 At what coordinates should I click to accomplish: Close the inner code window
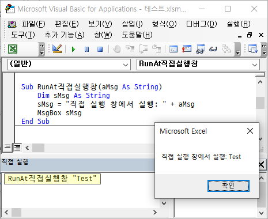click(x=261, y=35)
